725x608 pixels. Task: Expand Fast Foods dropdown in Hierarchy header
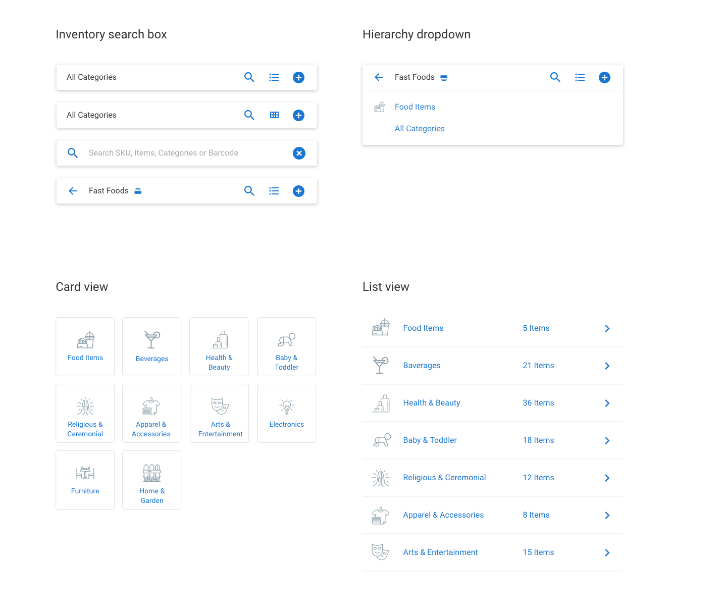444,78
